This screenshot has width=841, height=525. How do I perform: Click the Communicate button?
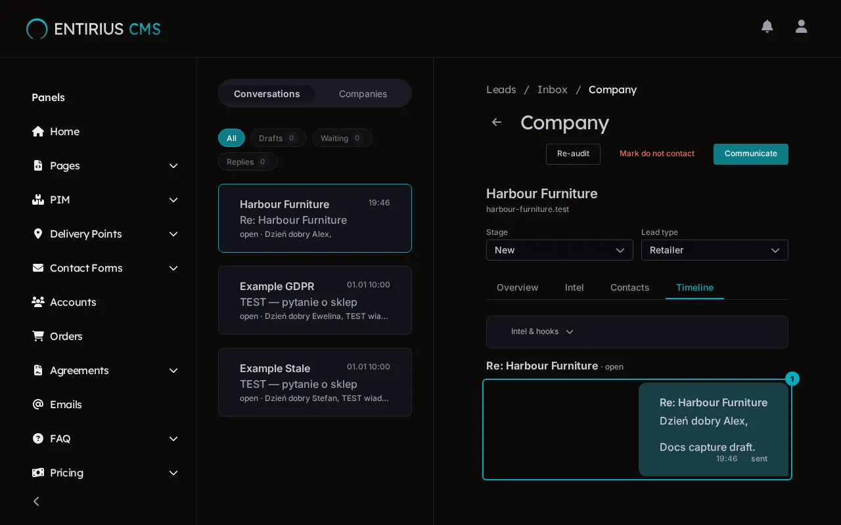coord(751,154)
